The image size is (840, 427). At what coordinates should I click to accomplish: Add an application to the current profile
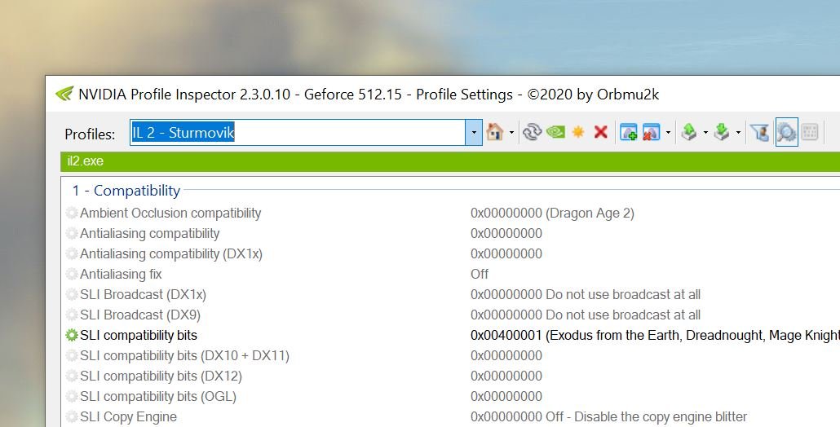628,132
